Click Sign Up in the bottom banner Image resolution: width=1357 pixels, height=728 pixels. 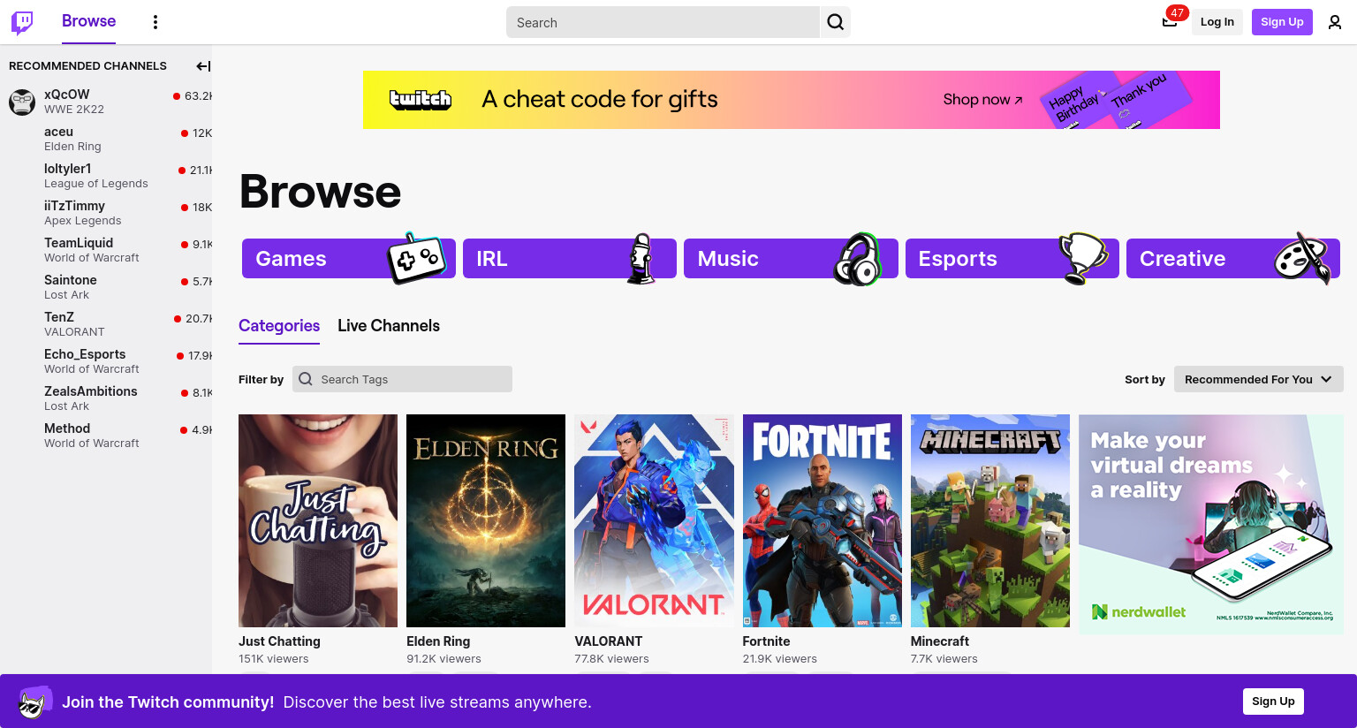1273,701
